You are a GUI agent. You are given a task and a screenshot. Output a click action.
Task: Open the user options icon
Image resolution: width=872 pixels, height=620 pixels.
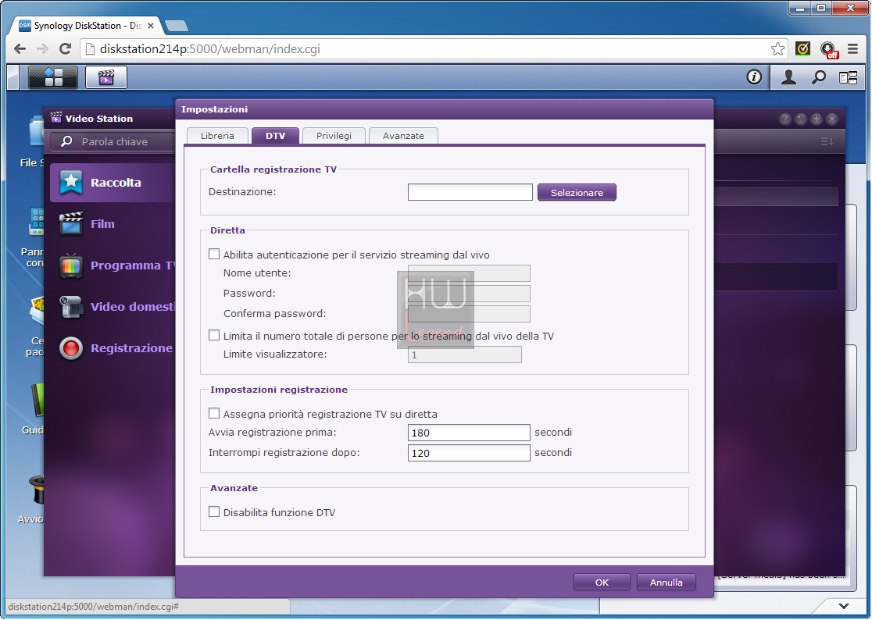point(788,77)
